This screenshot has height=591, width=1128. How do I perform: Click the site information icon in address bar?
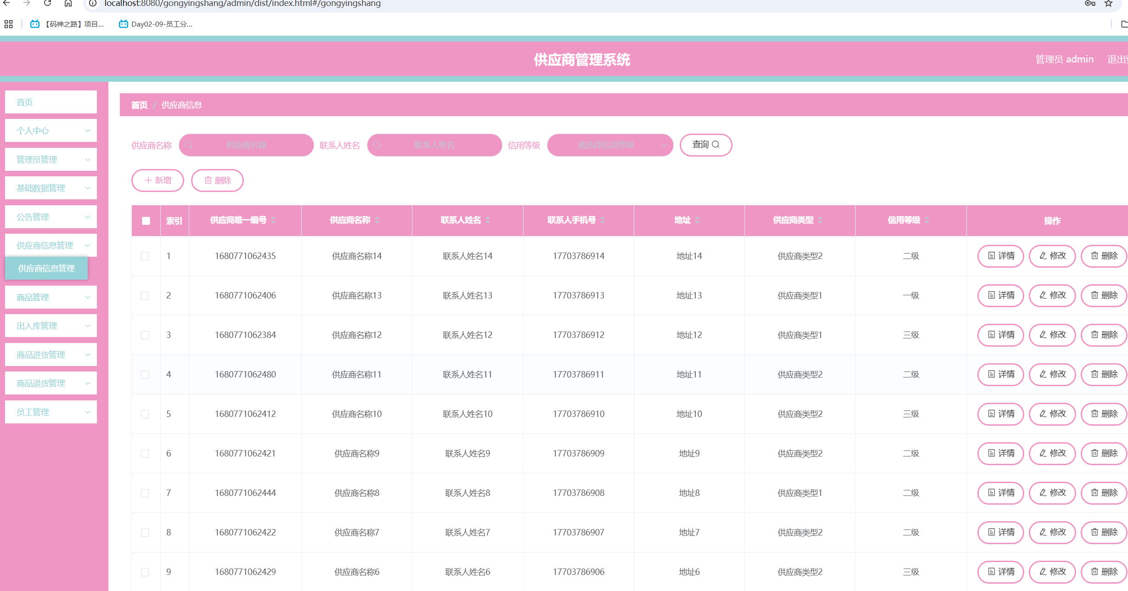coord(93,3)
